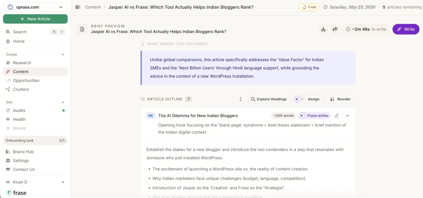This screenshot has height=198, width=423.
Task: Click the uprasa.com globe icon
Action: click(10, 7)
